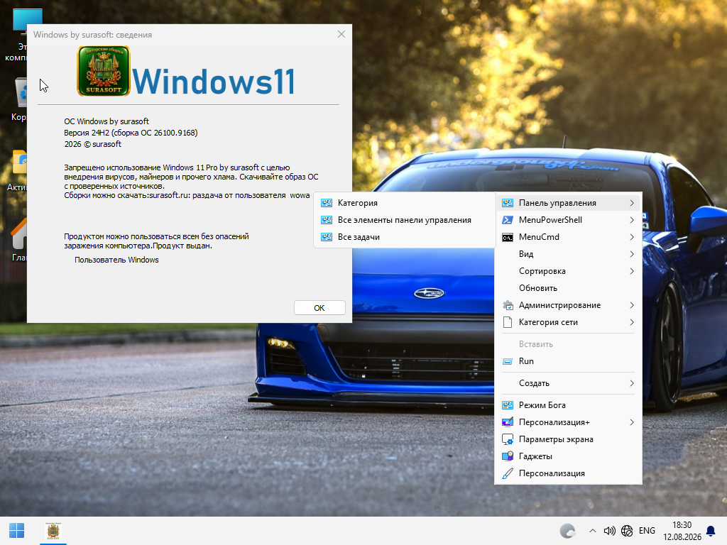Screen dimensions: 727x545
Task: Click the Surasoft taskbar app icon
Action: (x=53, y=531)
